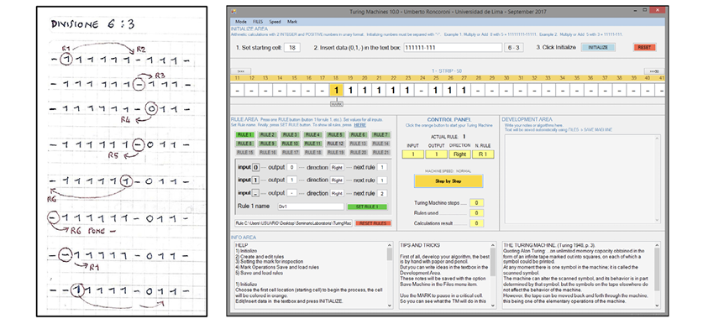Screen dimensions: 703x324
Task: Click the 6 - 3 button
Action: (x=513, y=48)
